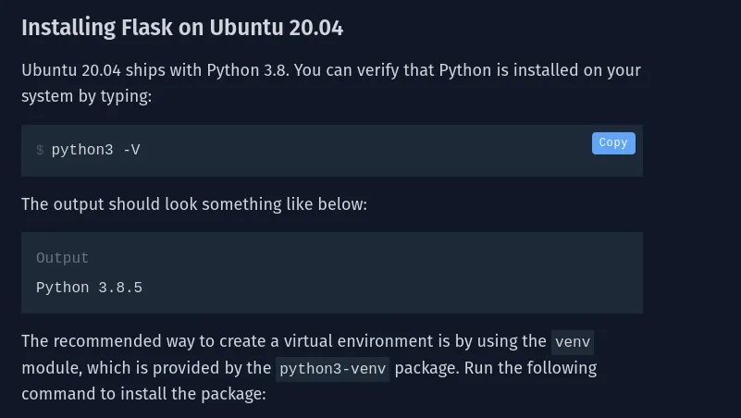Viewport: 741px width, 418px height.
Task: Click the inline "python3-venv" code tag
Action: pos(333,369)
